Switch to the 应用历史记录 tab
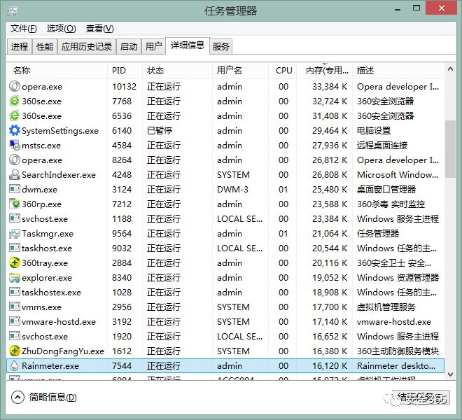The image size is (462, 420). tap(87, 46)
